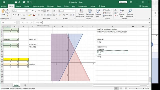Open Ordenar y filtrar menu
Screen dimensions: 160x90
click(122, 13)
